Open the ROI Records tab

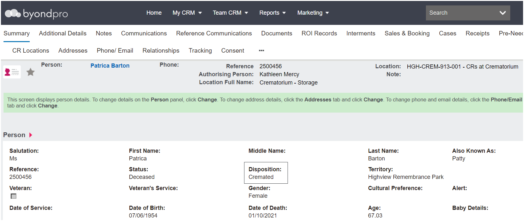(x=319, y=33)
